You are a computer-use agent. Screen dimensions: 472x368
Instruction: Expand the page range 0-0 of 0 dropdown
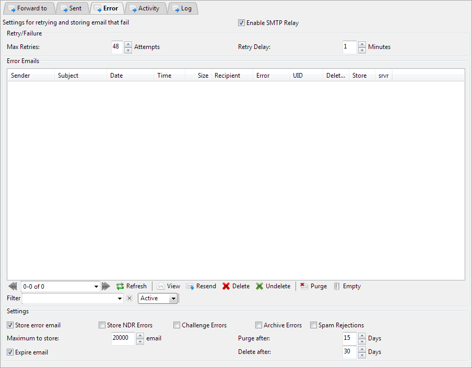pos(96,286)
